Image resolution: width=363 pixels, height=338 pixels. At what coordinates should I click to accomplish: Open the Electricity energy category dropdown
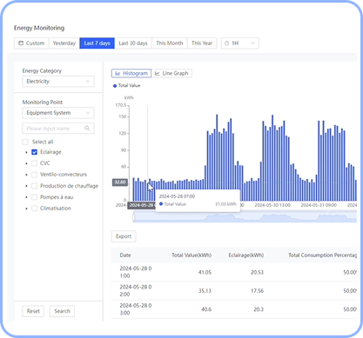tap(58, 82)
